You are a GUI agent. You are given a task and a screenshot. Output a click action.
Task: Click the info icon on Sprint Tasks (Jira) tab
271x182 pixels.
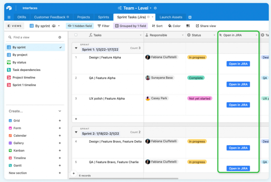148,17
